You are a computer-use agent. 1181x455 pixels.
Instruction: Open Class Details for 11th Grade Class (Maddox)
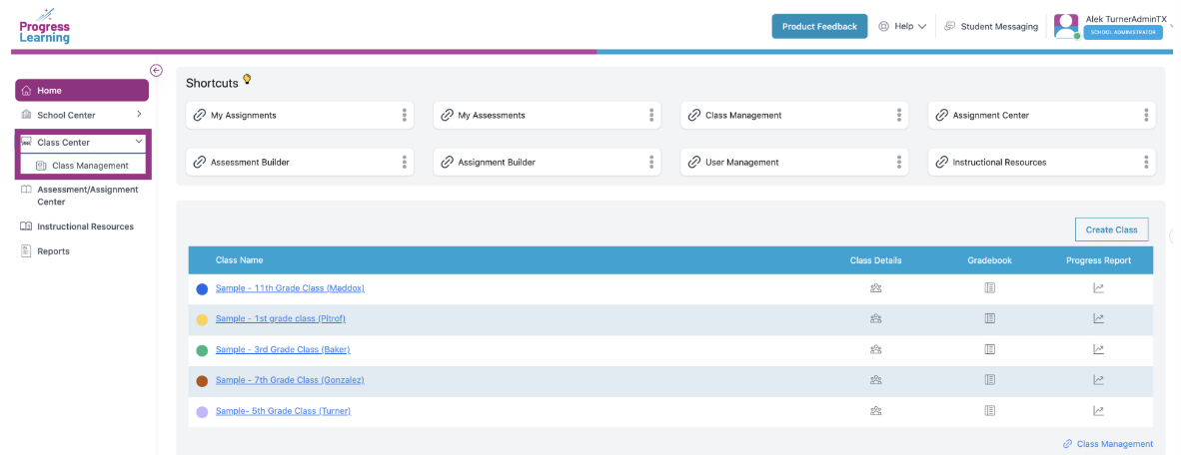click(875, 288)
